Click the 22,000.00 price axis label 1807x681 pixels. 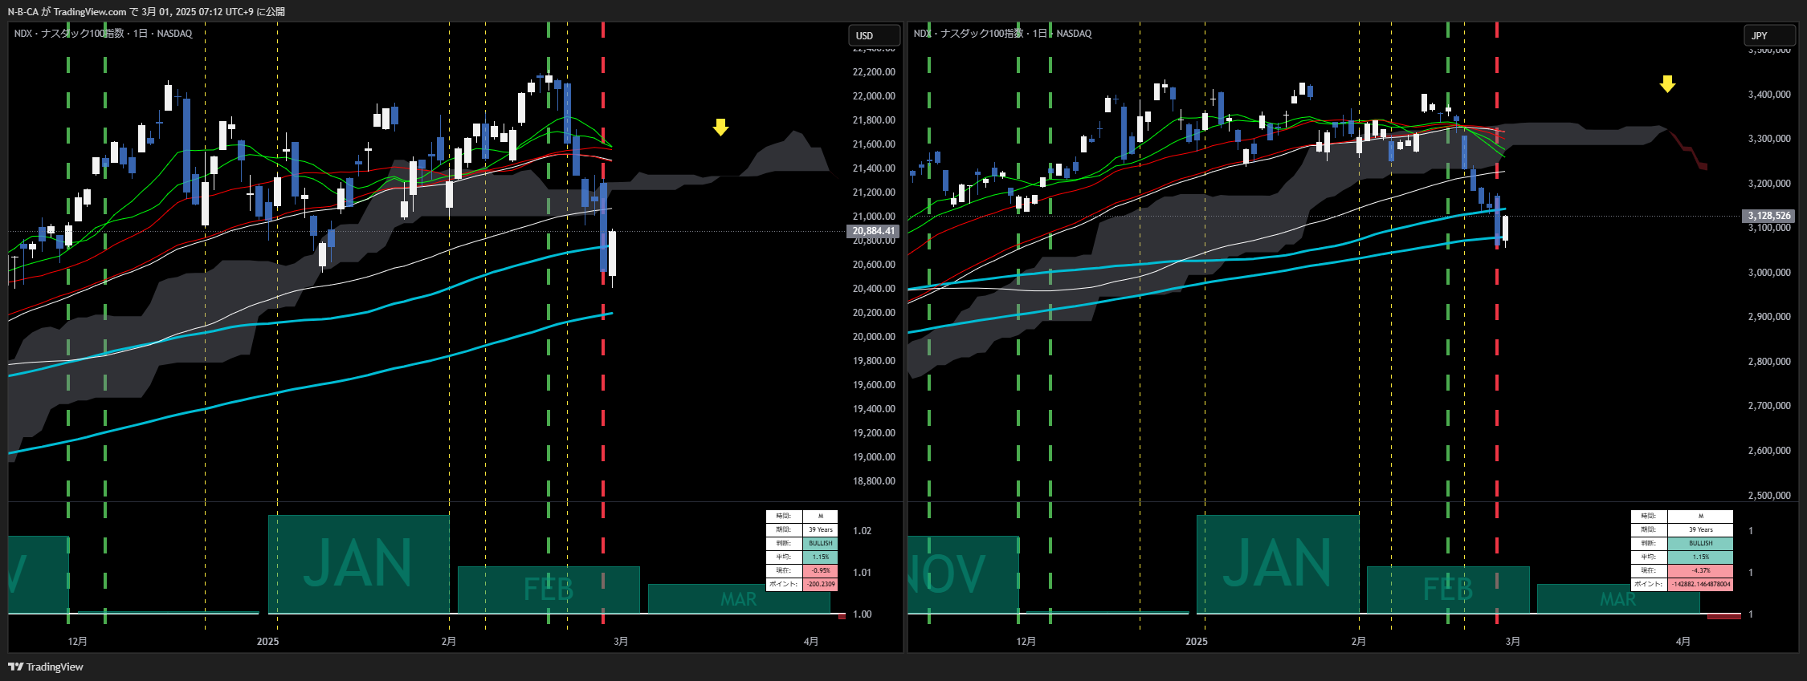point(873,96)
